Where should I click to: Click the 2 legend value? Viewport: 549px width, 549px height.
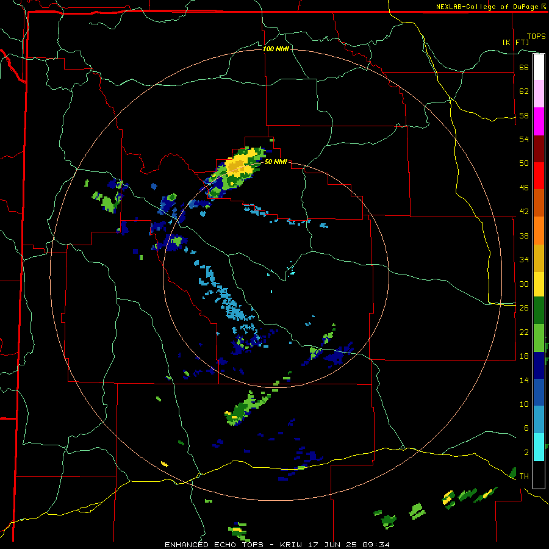(x=526, y=453)
